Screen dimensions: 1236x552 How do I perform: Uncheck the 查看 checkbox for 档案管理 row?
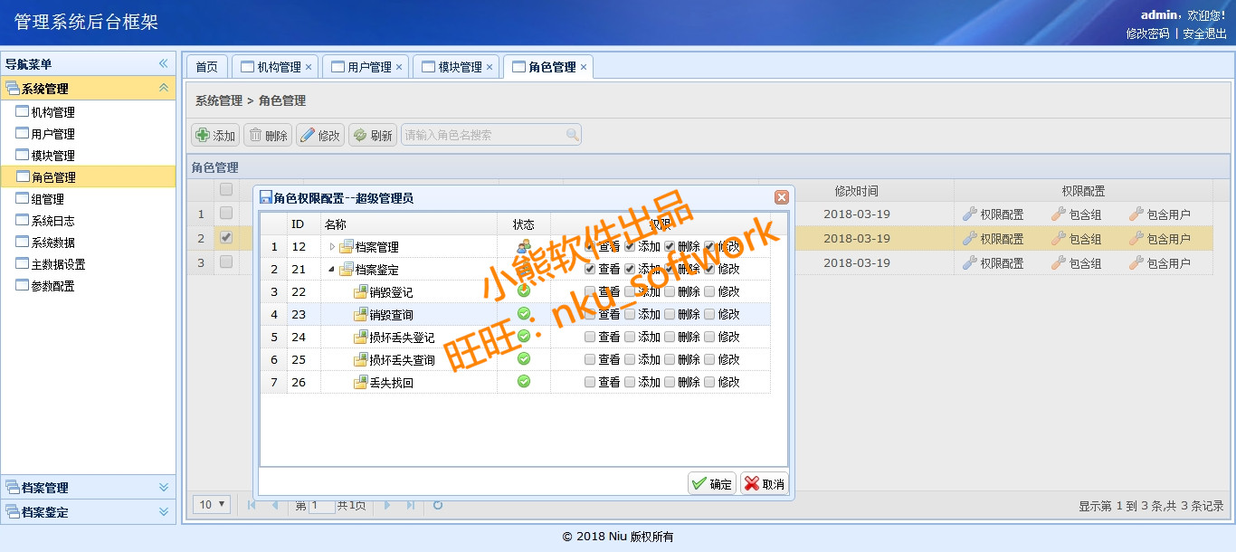click(590, 246)
